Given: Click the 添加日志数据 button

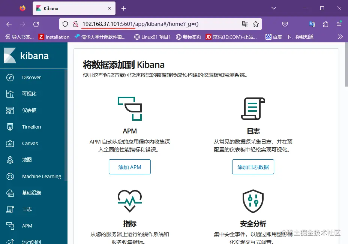Looking at the screenshot, I should pyautogui.click(x=253, y=167).
